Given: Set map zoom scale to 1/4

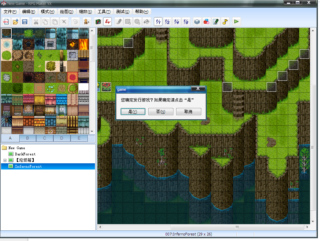Looking at the screenshot, I should pos(177,22).
